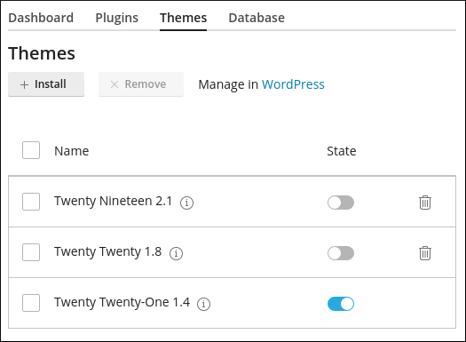Image resolution: width=466 pixels, height=342 pixels.
Task: Show info for Twenty Twenty-One 1.4
Action: (x=203, y=304)
